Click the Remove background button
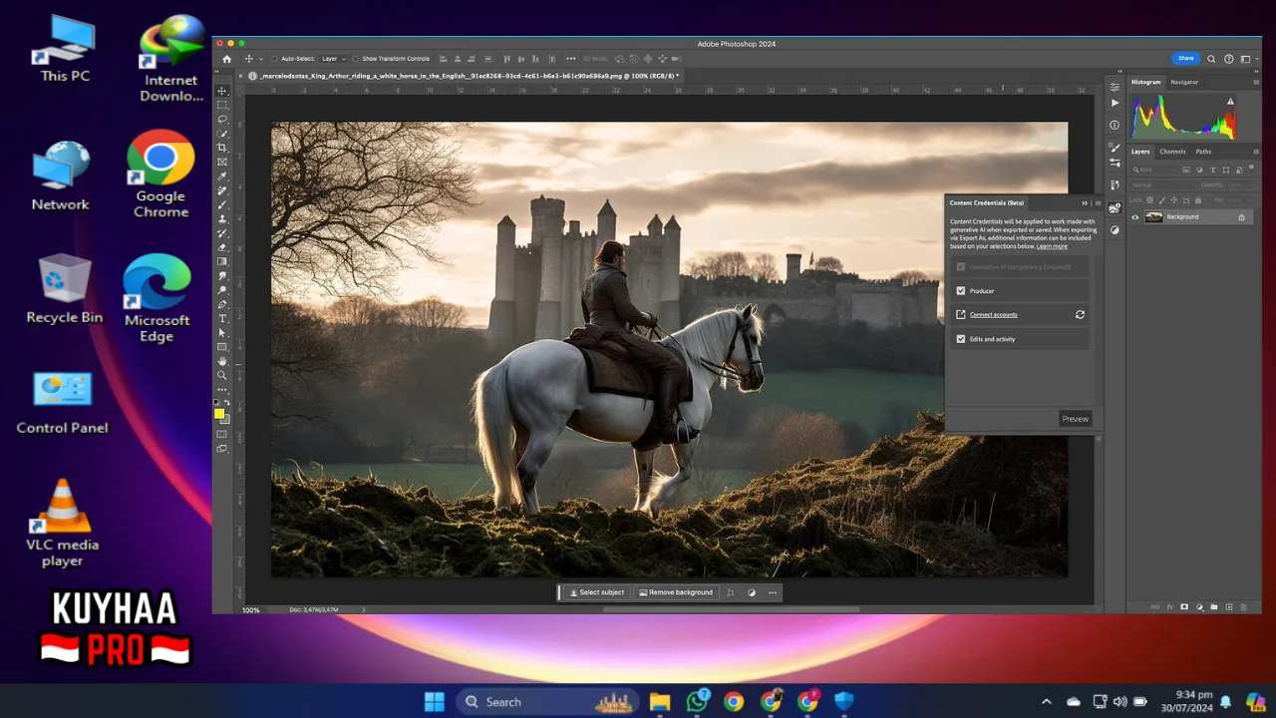Screen dimensions: 1276x718 pos(676,592)
